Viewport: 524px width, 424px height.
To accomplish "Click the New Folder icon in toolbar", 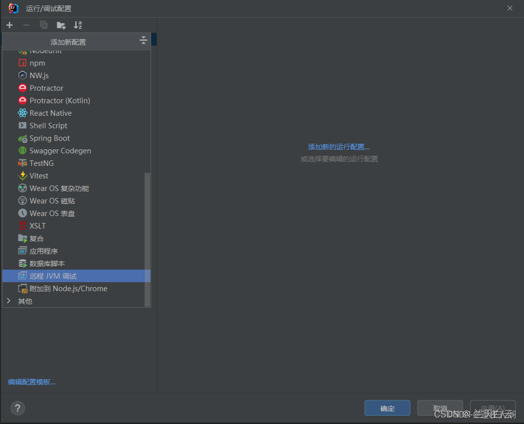I will (x=61, y=25).
